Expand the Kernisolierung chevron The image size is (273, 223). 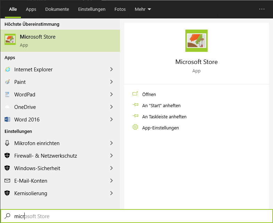[x=111, y=193]
